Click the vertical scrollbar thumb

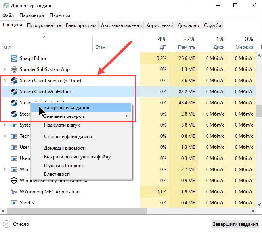259,111
